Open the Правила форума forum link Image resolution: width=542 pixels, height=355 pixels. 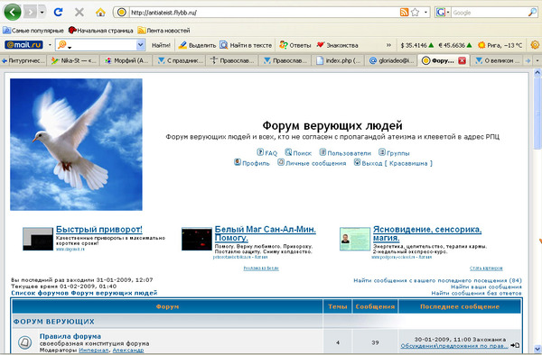pyautogui.click(x=70, y=336)
